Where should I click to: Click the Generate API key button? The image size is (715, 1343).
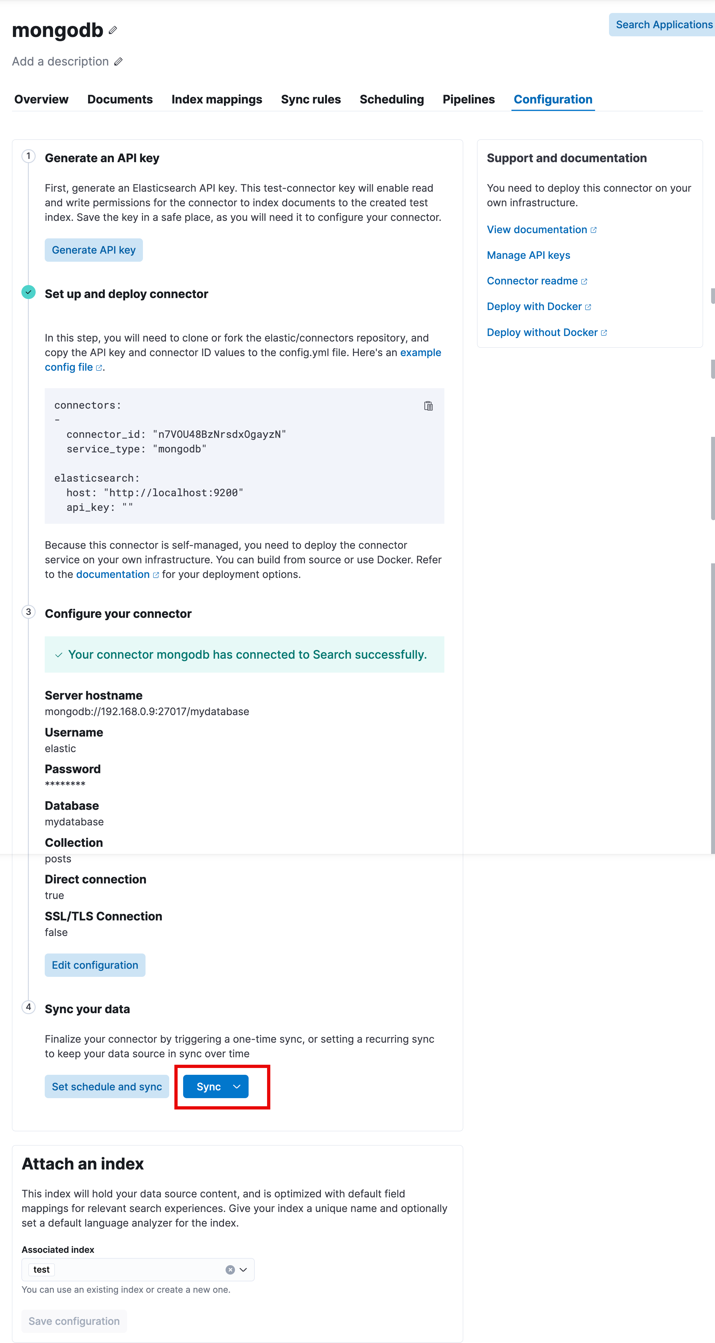[x=93, y=250]
